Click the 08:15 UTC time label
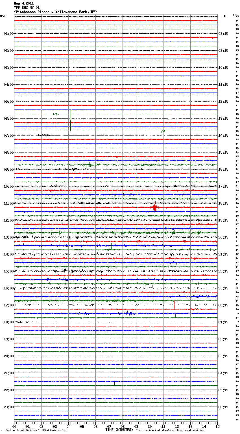The image size is (240, 434). tap(223, 34)
